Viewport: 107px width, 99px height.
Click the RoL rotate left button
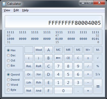tap(29, 66)
